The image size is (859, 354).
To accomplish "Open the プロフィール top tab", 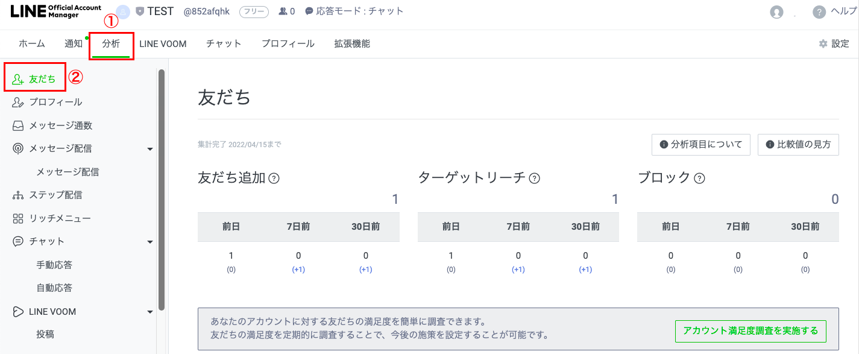I will click(x=288, y=44).
